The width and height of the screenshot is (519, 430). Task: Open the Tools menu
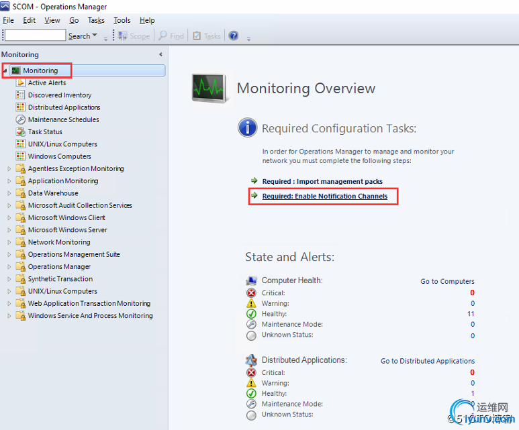tap(122, 20)
